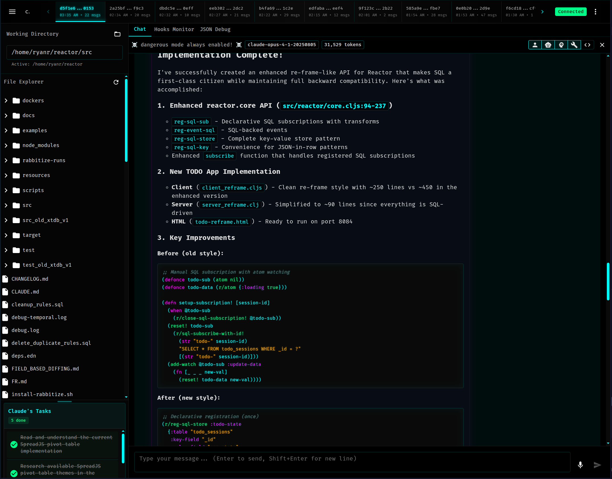The width and height of the screenshot is (612, 479).
Task: Click the 31,529 tokens badge
Action: 343,45
